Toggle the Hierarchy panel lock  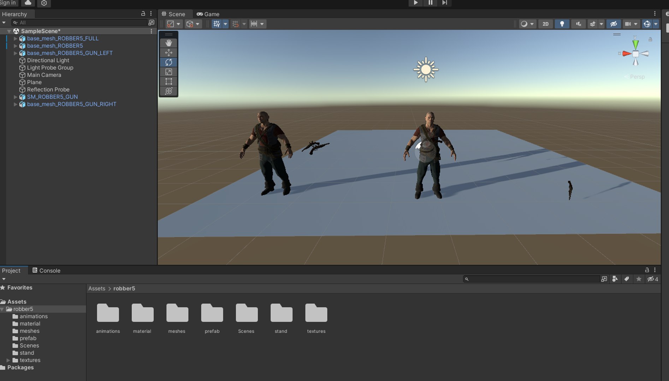(x=143, y=13)
